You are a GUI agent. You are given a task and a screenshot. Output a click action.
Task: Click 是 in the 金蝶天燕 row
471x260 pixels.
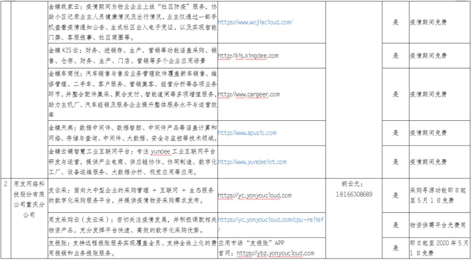point(396,133)
